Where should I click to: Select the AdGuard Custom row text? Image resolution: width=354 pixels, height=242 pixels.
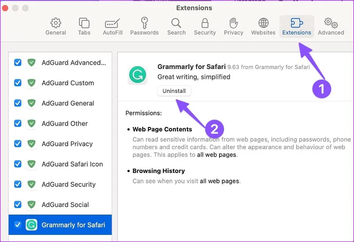point(68,83)
